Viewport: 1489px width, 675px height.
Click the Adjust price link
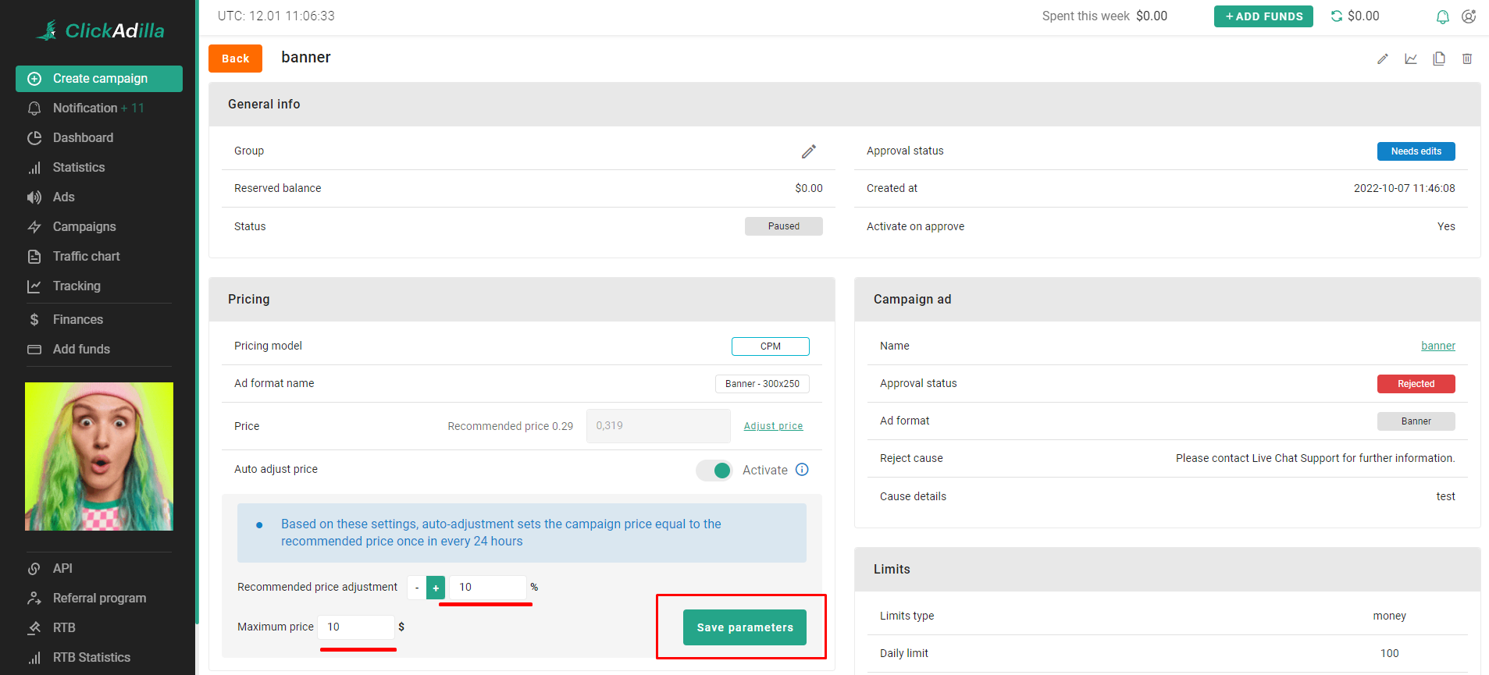[x=773, y=426]
